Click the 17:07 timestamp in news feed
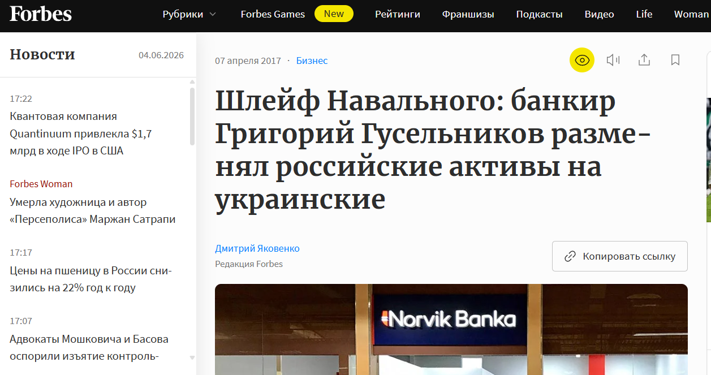Viewport: 711px width, 375px height. (x=21, y=321)
